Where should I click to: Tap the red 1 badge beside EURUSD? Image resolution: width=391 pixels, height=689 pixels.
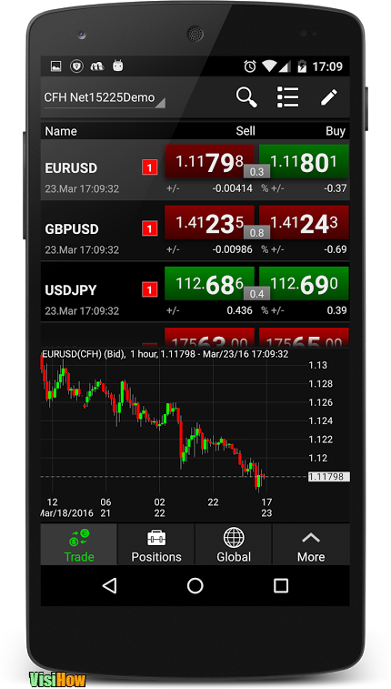tap(150, 167)
